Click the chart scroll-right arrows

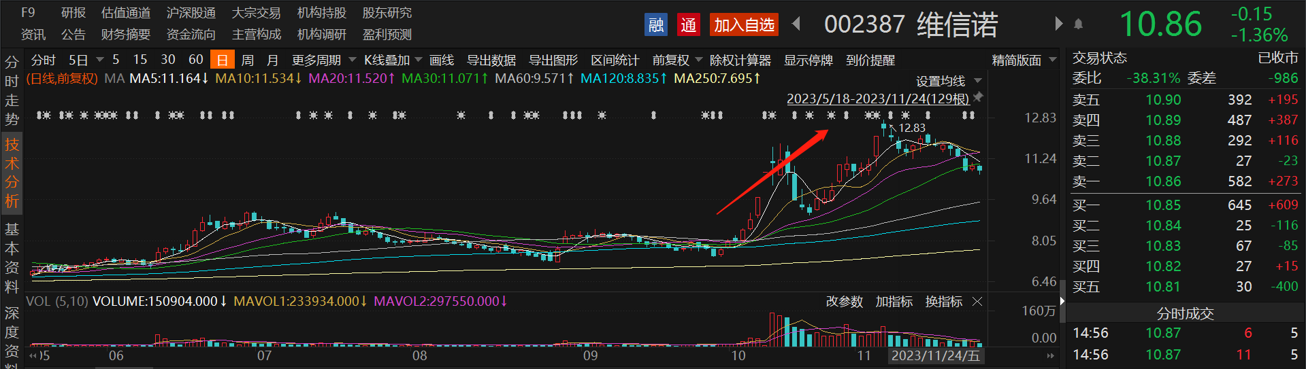click(x=1050, y=355)
